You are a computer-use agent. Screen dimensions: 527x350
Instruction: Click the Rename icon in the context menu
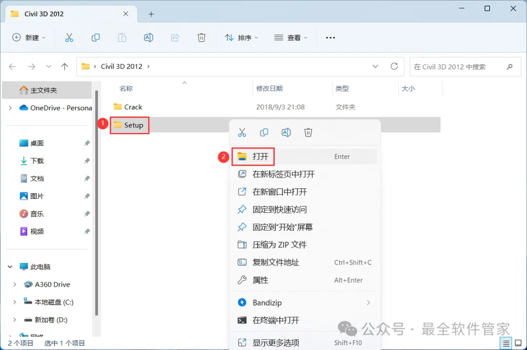pos(286,132)
